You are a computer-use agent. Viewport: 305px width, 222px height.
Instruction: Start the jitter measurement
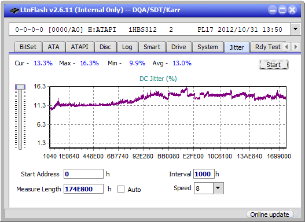[274, 65]
